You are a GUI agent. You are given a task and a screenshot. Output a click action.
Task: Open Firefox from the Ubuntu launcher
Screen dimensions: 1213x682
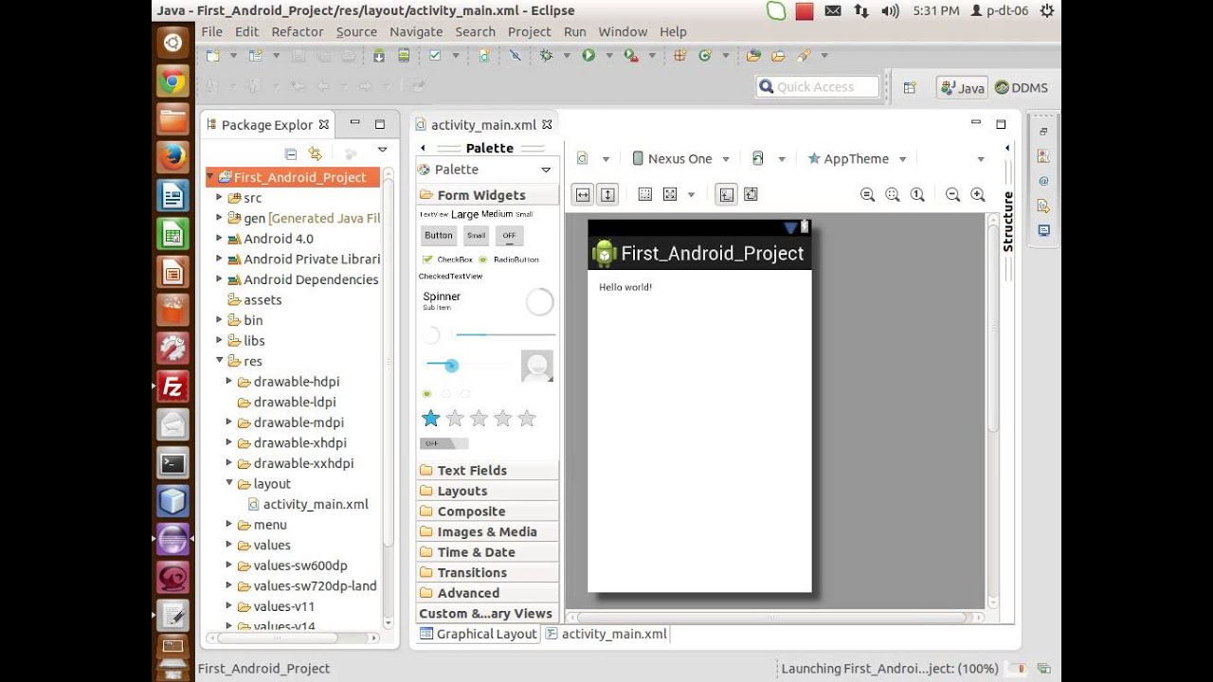click(x=172, y=156)
